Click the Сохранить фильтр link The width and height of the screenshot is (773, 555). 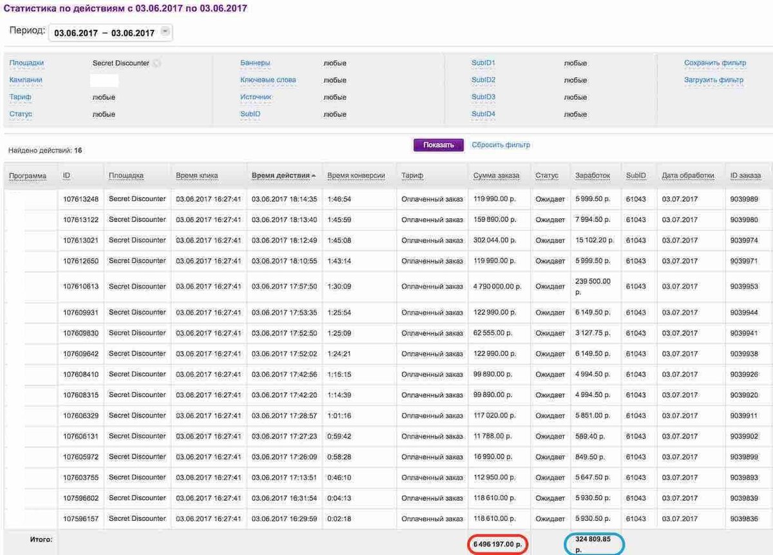715,63
